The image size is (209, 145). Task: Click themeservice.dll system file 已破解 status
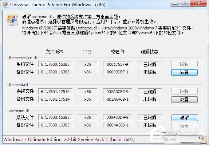coord(150,64)
